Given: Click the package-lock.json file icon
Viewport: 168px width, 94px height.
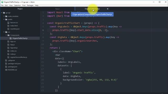Looking at the screenshot, I should click(x=6, y=63).
